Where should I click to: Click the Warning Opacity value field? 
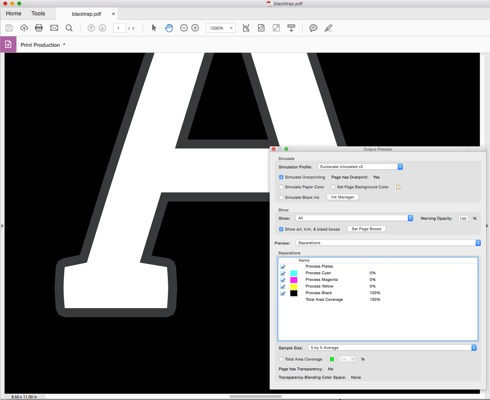coord(463,218)
